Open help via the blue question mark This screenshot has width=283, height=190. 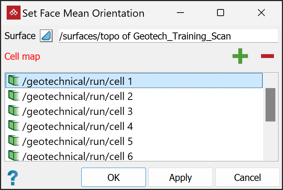coord(13,177)
